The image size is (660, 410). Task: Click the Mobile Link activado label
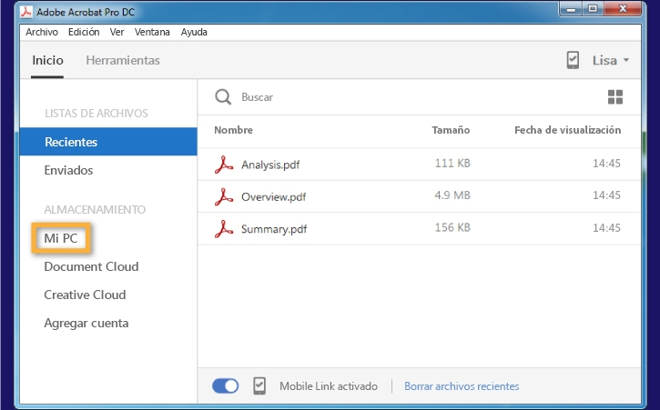click(x=329, y=386)
